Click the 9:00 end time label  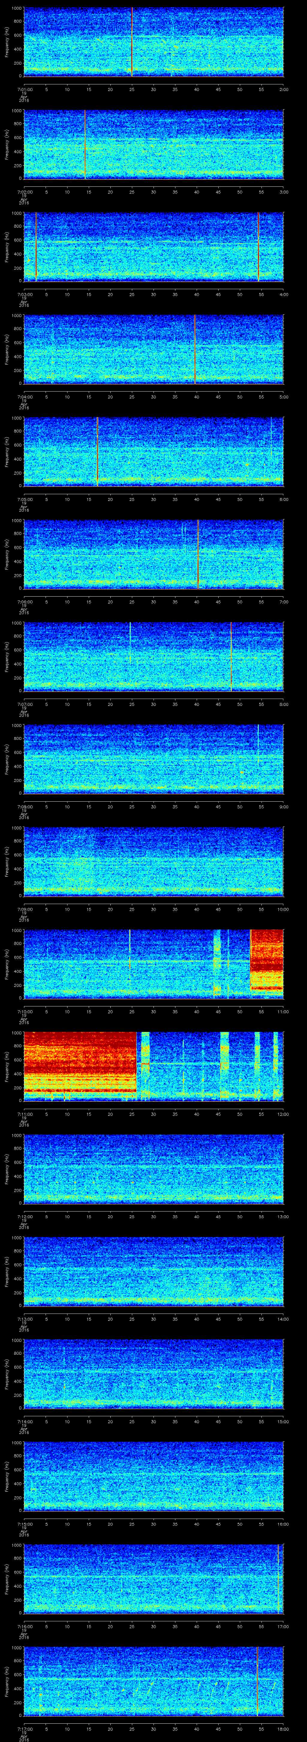[x=283, y=806]
